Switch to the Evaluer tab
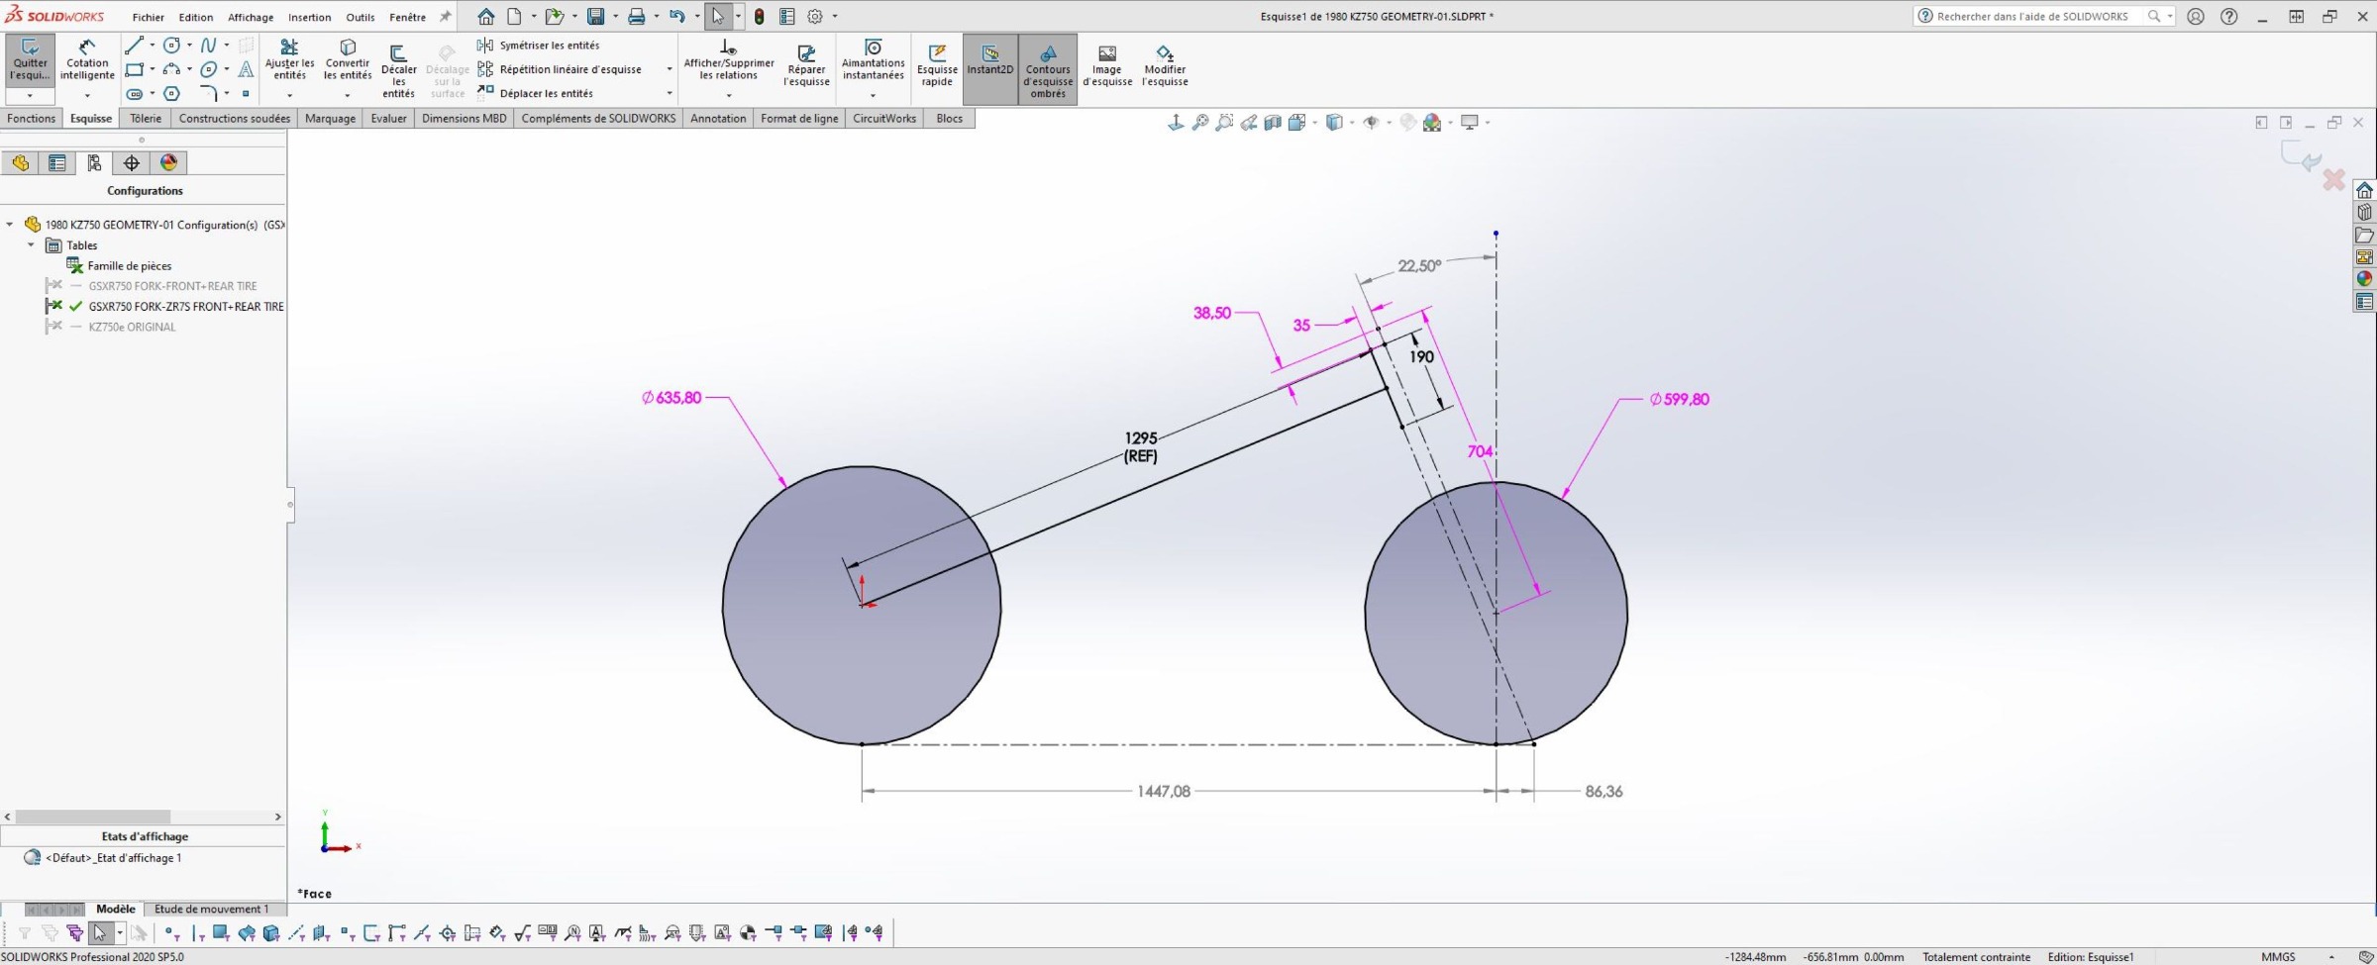 (388, 119)
